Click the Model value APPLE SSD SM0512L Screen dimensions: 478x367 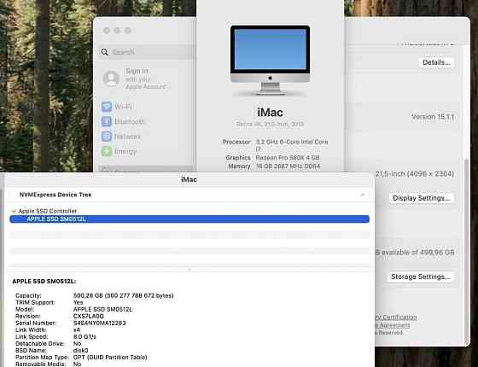point(102,309)
